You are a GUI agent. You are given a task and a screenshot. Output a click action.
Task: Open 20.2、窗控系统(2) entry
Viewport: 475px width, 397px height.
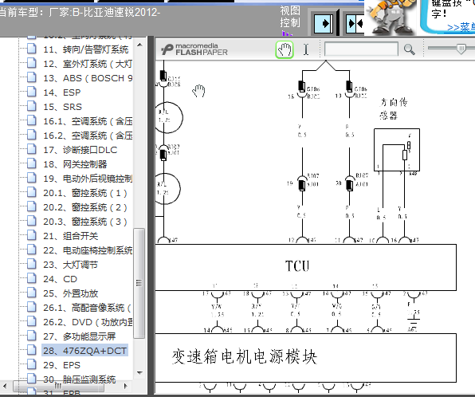(84, 207)
